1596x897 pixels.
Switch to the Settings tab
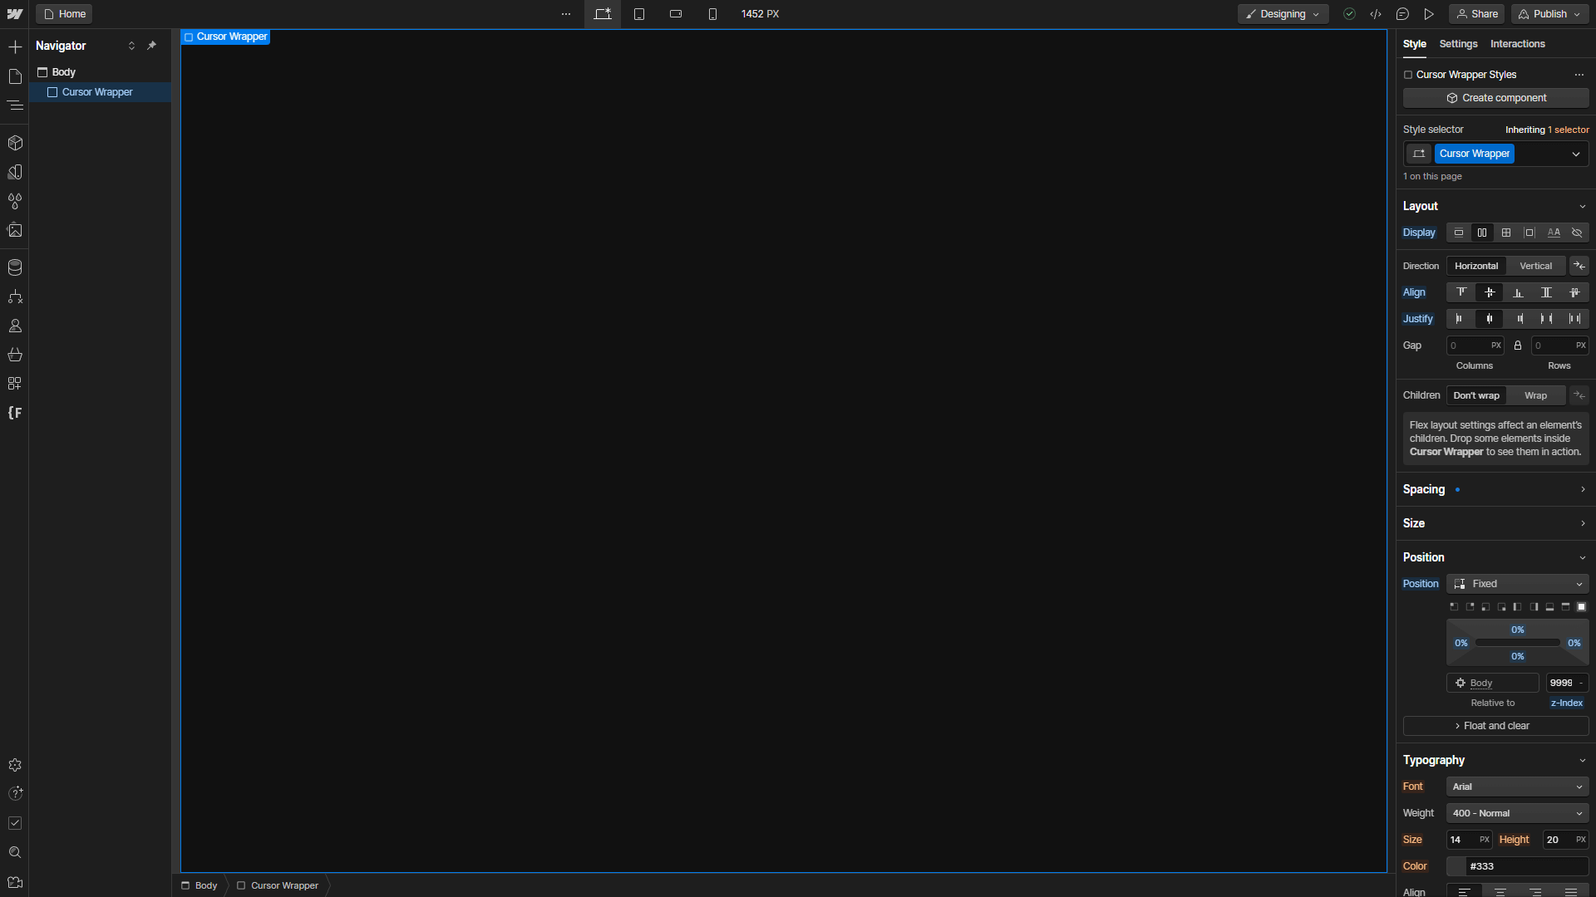click(x=1458, y=44)
